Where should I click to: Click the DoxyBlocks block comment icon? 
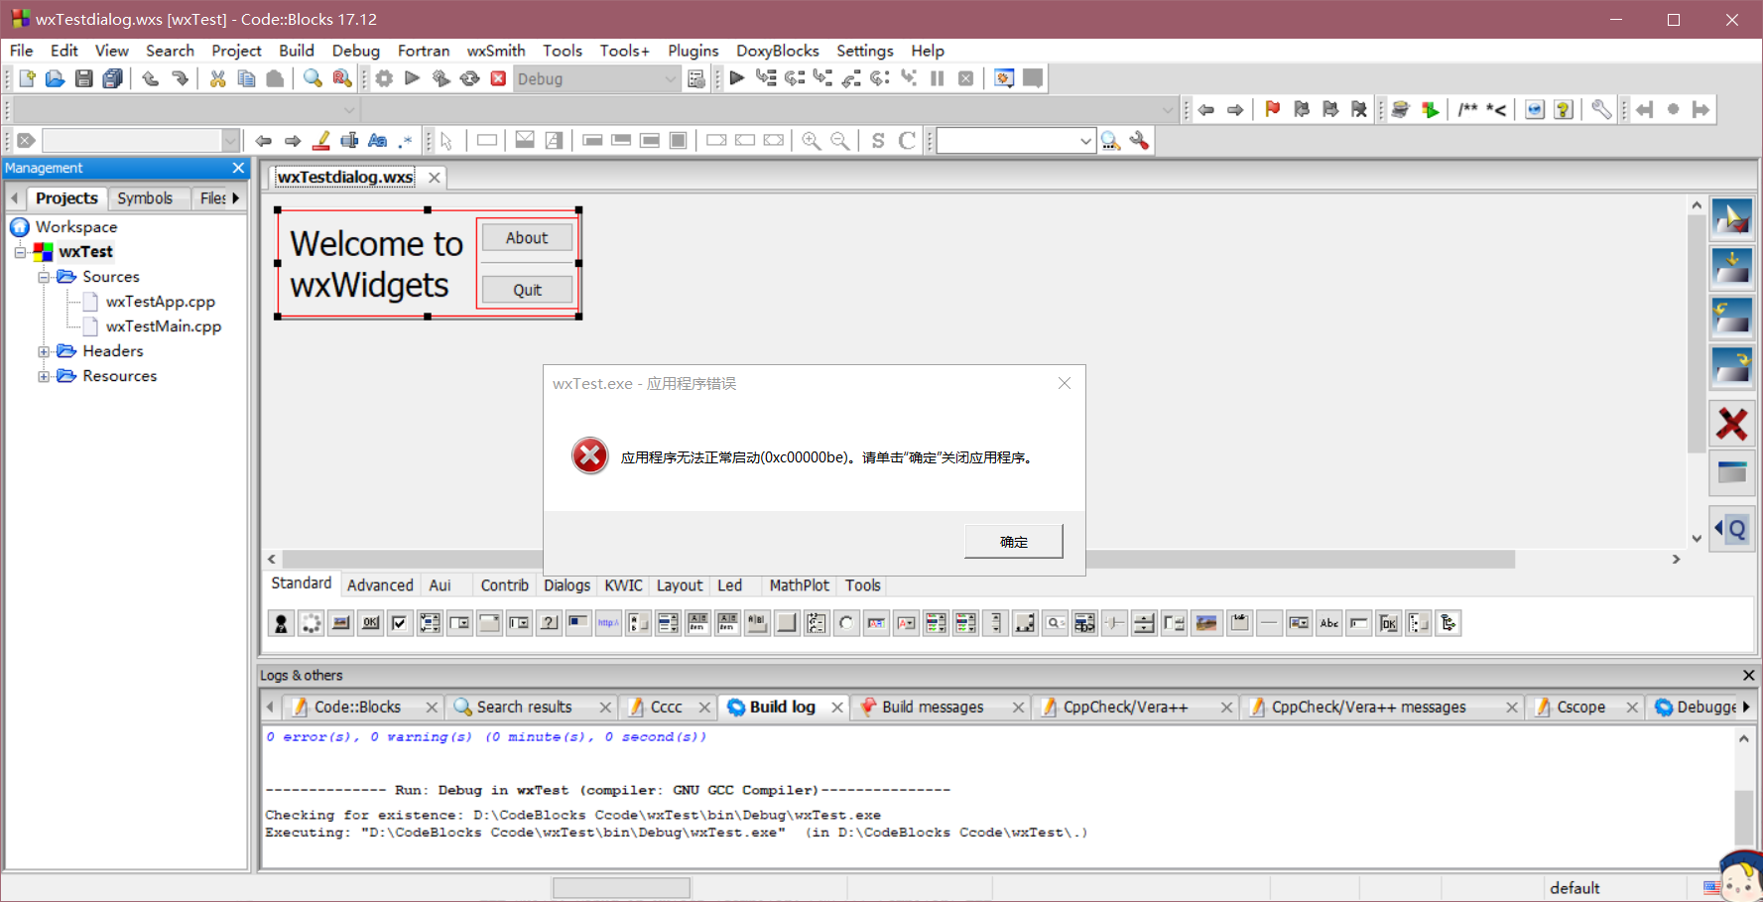pos(1468,109)
